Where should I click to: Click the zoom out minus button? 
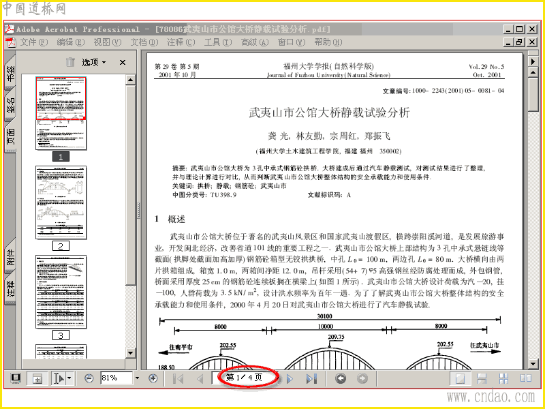tap(89, 378)
